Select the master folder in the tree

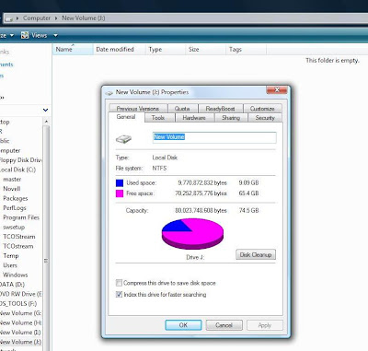coord(12,180)
